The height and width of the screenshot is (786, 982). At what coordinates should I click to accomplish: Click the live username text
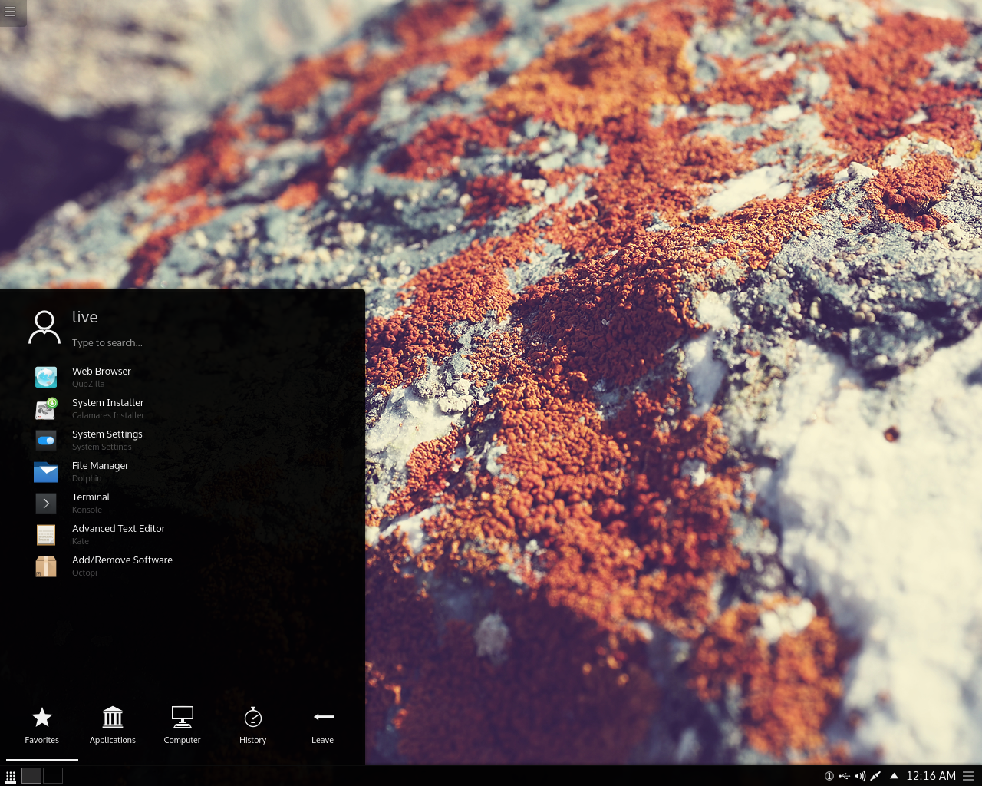tap(85, 317)
